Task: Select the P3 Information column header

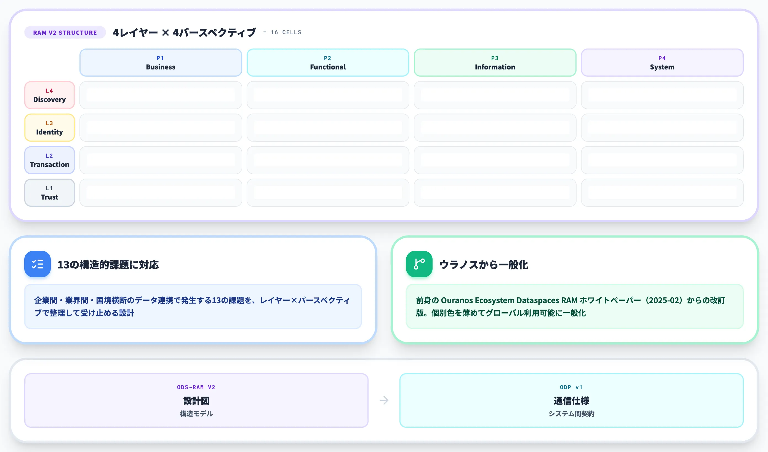Action: pyautogui.click(x=495, y=63)
